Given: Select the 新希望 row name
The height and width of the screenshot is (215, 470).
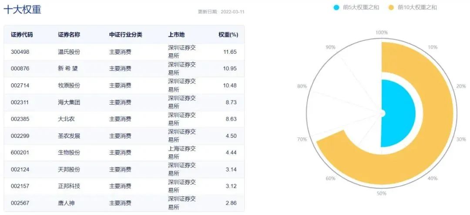Looking at the screenshot, I should (67, 68).
